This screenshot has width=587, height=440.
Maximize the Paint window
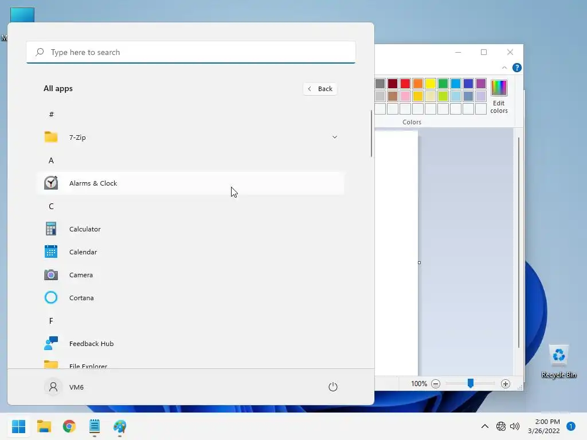484,52
